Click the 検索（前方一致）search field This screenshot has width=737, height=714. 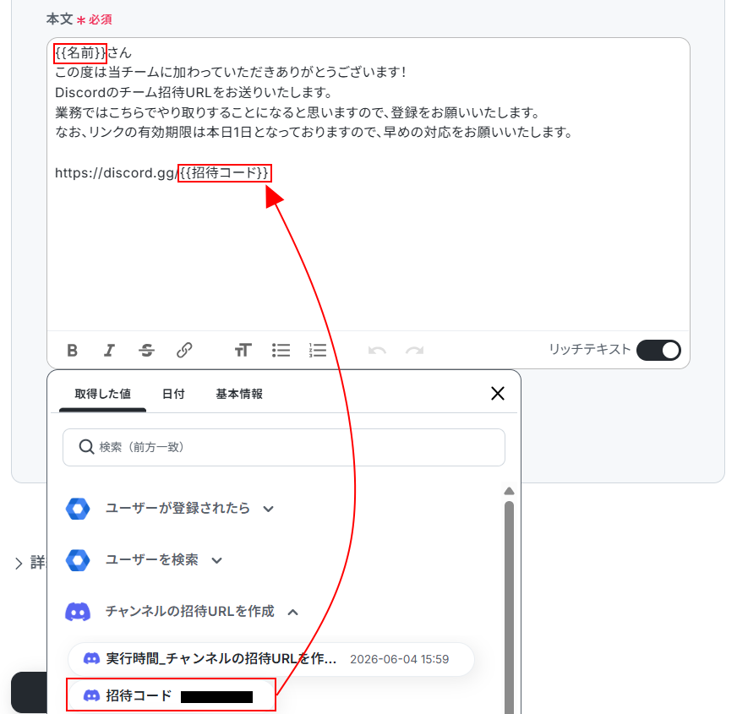click(284, 447)
